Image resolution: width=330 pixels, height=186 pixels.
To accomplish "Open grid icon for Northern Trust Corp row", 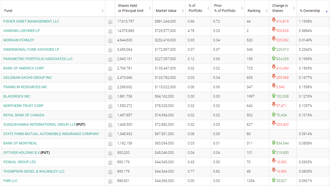I will (110, 106).
